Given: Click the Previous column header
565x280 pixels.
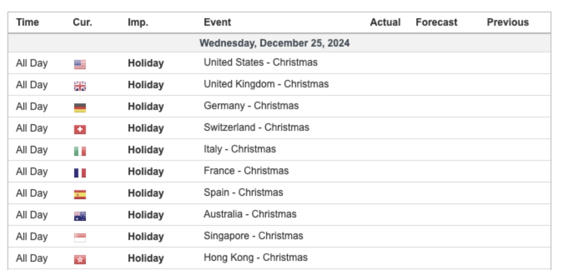Looking at the screenshot, I should (x=507, y=22).
